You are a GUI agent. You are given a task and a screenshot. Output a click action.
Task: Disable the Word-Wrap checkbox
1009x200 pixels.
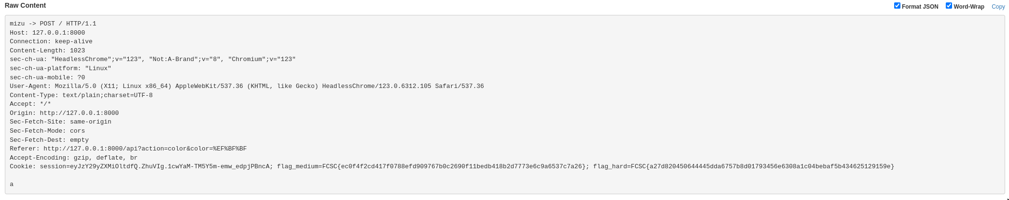(949, 6)
